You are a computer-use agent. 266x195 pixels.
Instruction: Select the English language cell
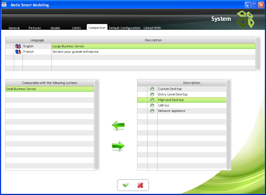pyautogui.click(x=37, y=46)
